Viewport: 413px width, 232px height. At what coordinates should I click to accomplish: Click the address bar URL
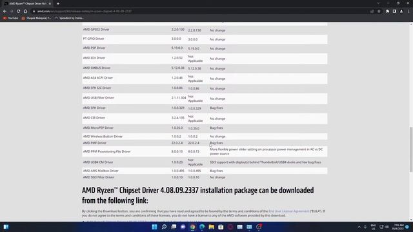pos(85,12)
